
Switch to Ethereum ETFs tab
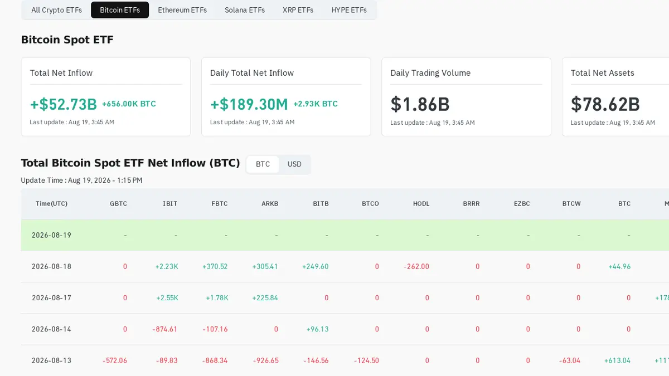pyautogui.click(x=182, y=10)
